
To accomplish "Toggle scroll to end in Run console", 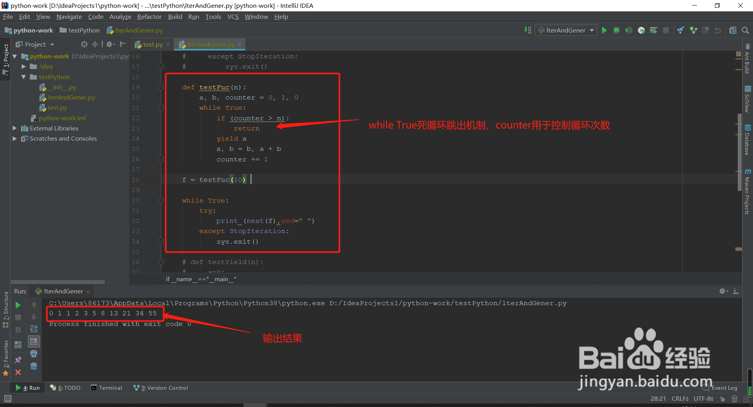I will (x=34, y=342).
